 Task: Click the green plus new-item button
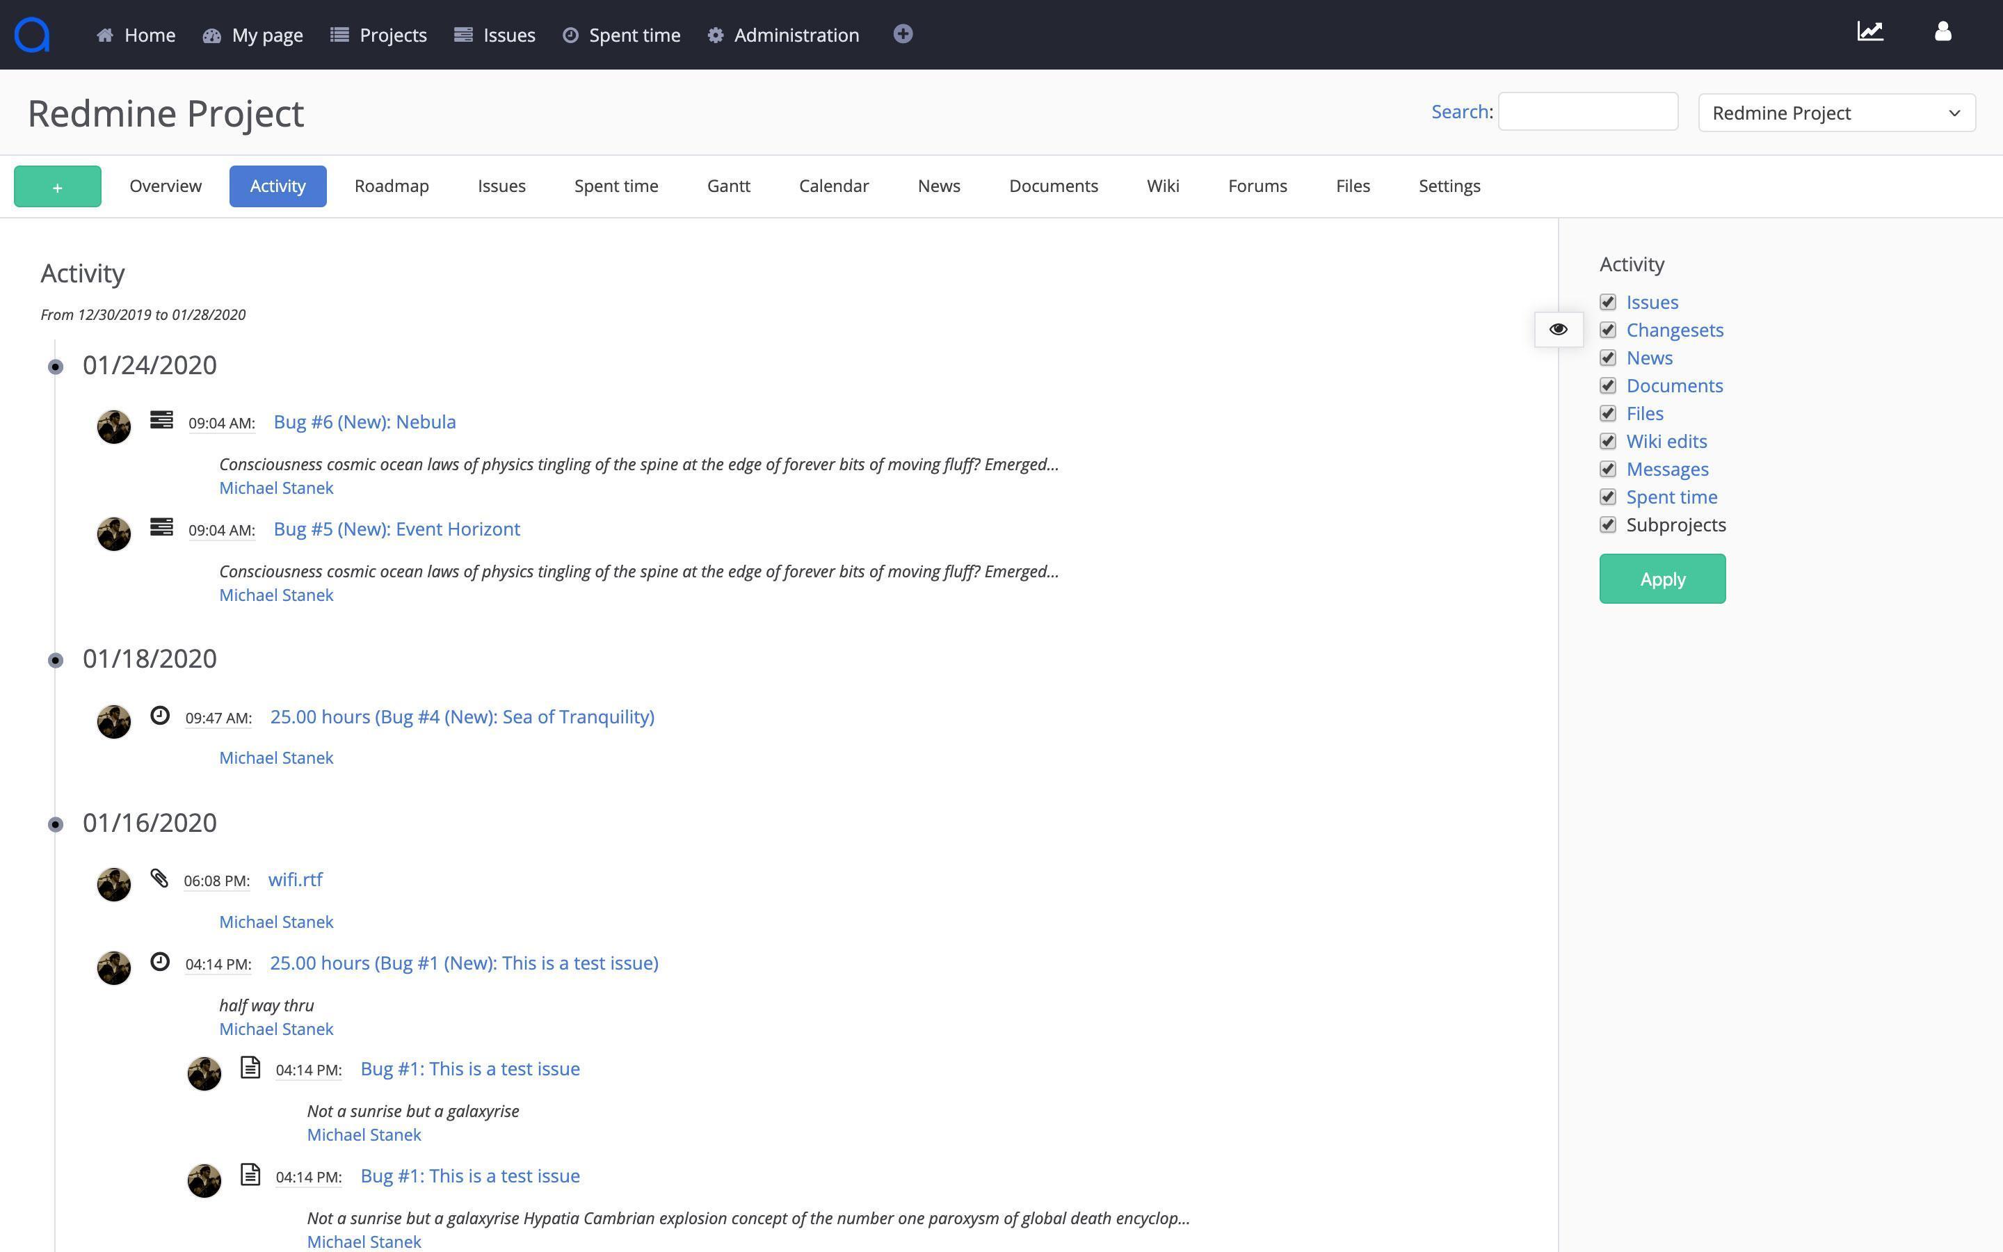point(58,186)
